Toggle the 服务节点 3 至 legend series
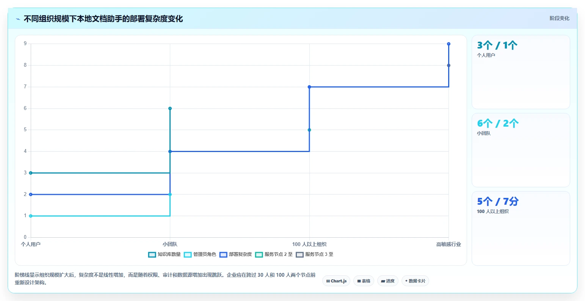Viewport: 585px width, 301px height. [314, 254]
